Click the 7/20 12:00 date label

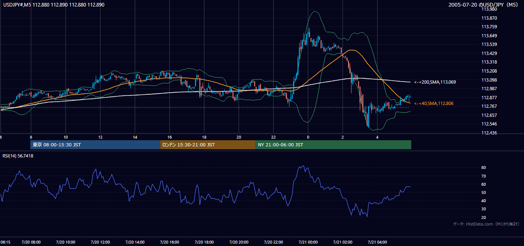pos(100,242)
